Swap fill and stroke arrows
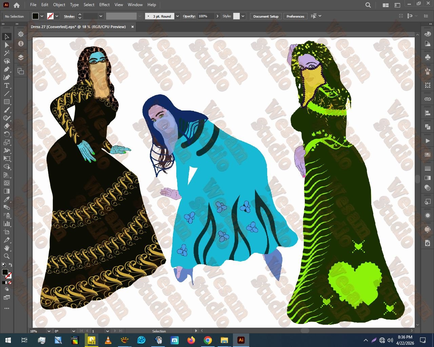 point(10,265)
